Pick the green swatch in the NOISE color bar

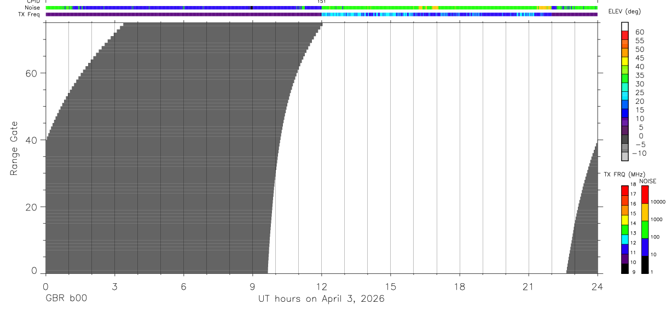coord(645,230)
